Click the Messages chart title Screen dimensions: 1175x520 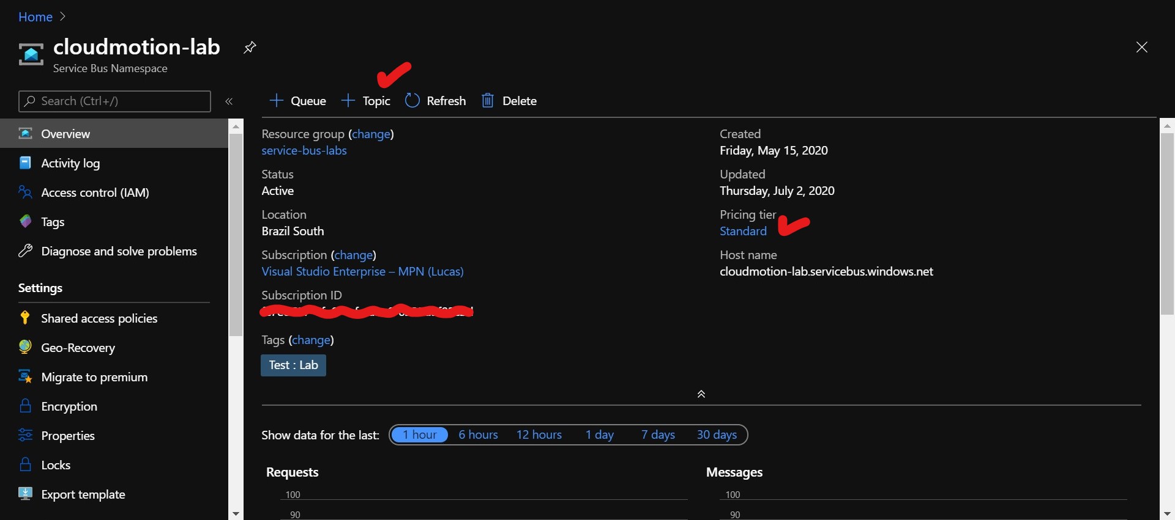(x=734, y=472)
